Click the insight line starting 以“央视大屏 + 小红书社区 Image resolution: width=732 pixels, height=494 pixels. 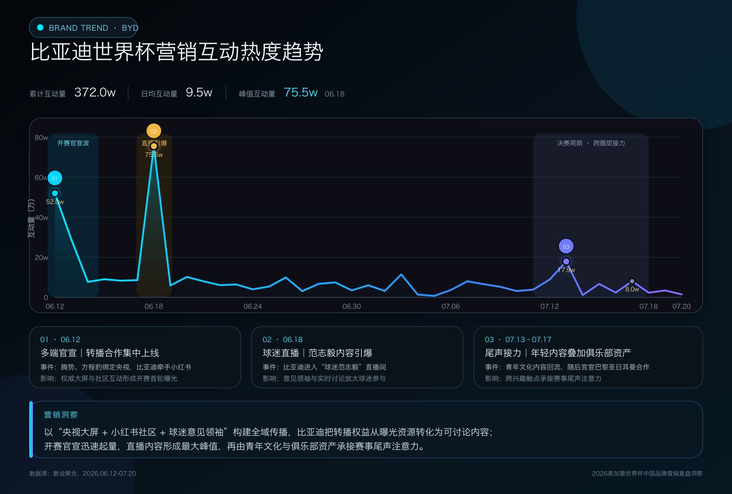coord(269,432)
